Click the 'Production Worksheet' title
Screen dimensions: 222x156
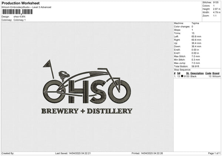point(20,3)
